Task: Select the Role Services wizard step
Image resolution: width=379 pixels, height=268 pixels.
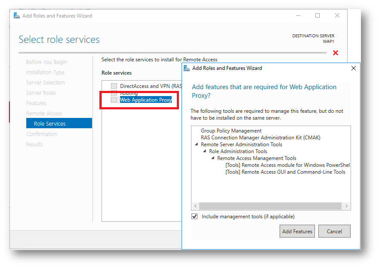Action: pyautogui.click(x=50, y=123)
